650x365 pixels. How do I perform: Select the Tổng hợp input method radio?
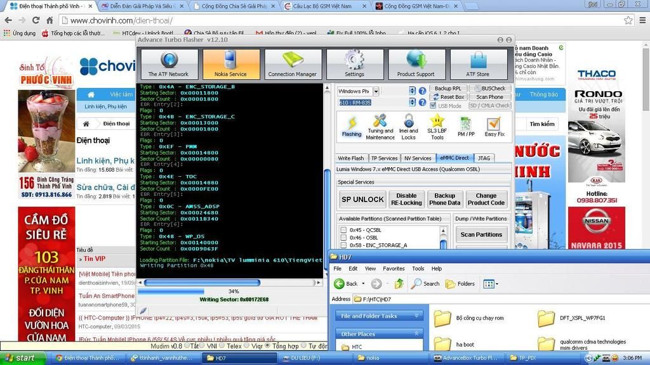click(x=268, y=345)
